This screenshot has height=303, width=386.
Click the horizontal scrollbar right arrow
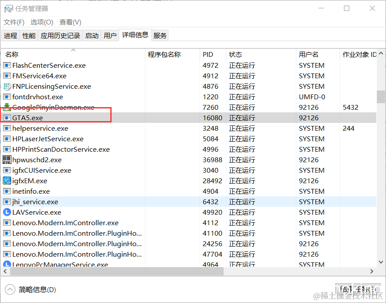pos(372,271)
